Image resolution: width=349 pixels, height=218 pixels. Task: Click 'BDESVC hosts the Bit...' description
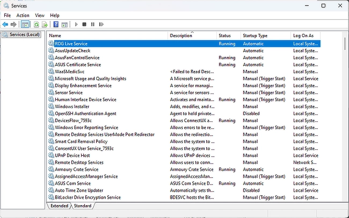pos(192,197)
